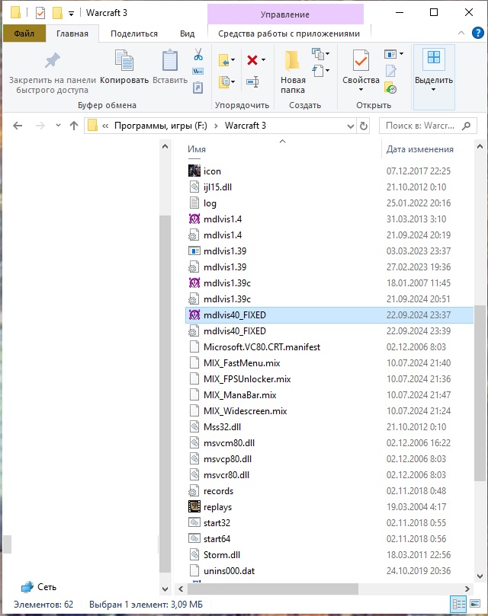Click the scissors Cut icon
Viewport: 488px width, 616px height.
click(198, 54)
